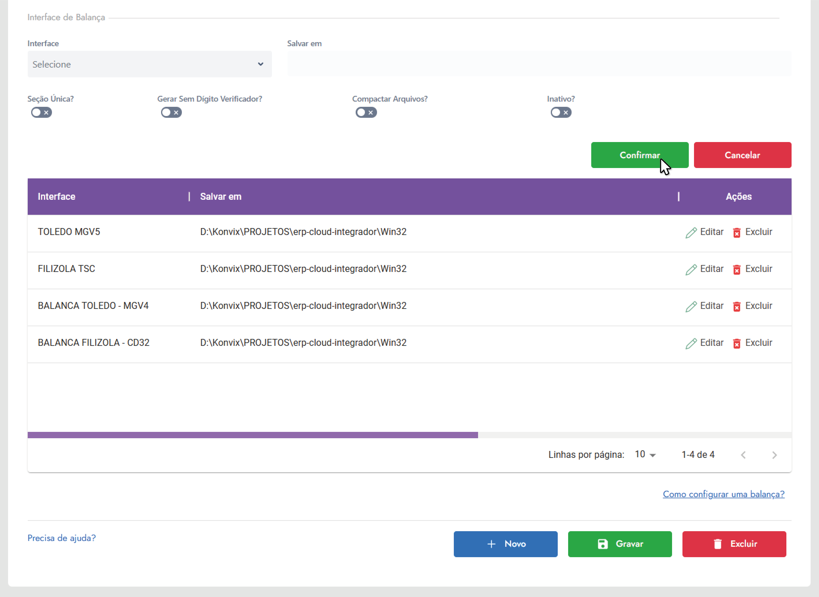Click the Salvar em input field
Image resolution: width=819 pixels, height=597 pixels.
[539, 64]
